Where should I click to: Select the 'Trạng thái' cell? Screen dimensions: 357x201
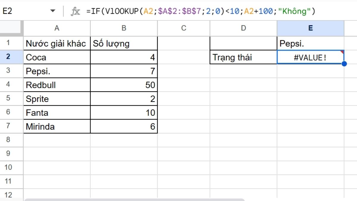tap(244, 57)
